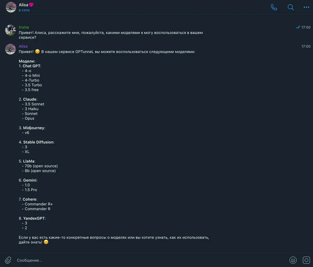313x267 pixels.
Task: Open search in this chat
Action: click(x=291, y=7)
